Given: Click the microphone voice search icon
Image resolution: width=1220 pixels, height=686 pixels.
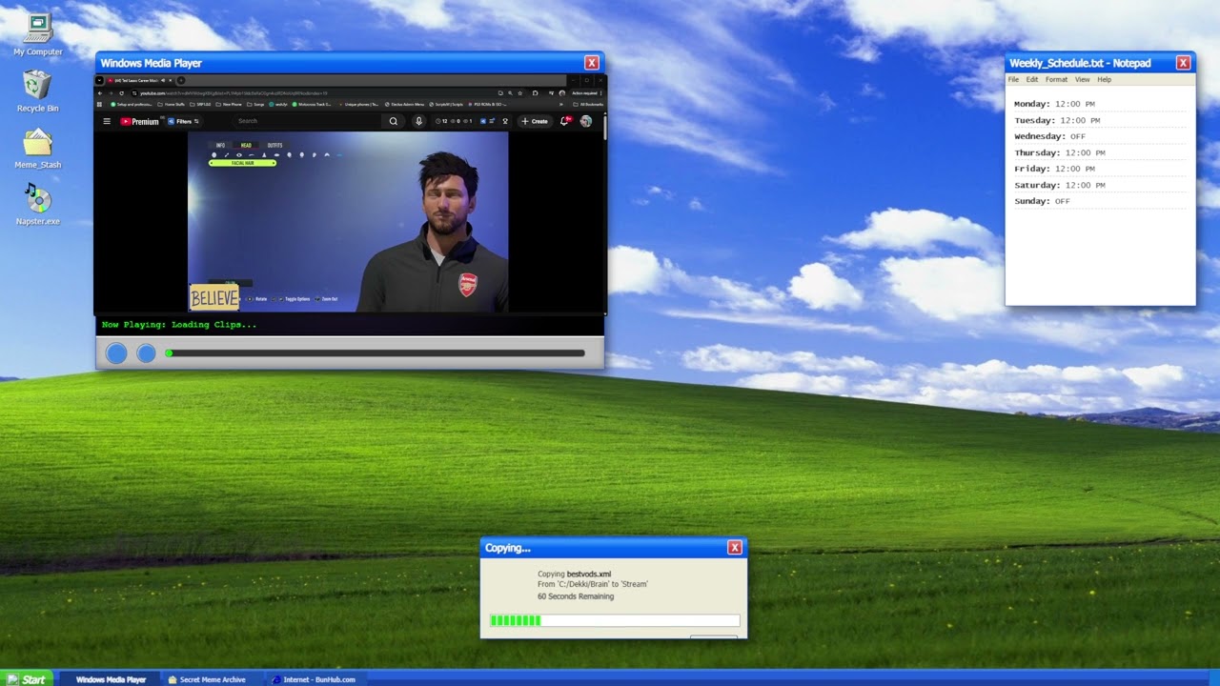Looking at the screenshot, I should click(418, 121).
